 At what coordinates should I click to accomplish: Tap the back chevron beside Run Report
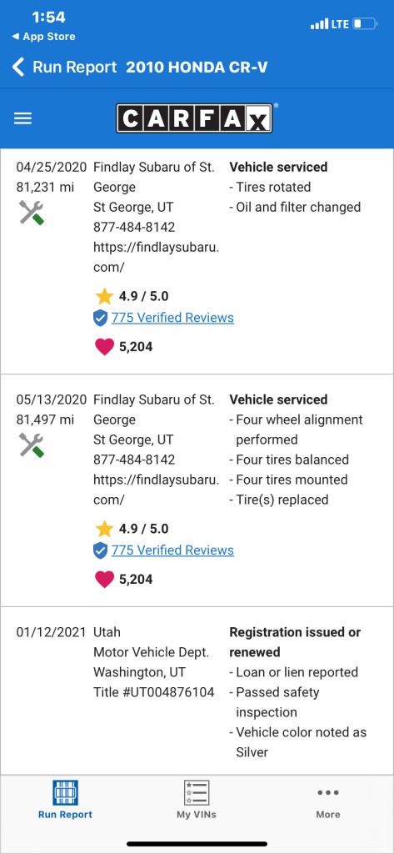18,68
